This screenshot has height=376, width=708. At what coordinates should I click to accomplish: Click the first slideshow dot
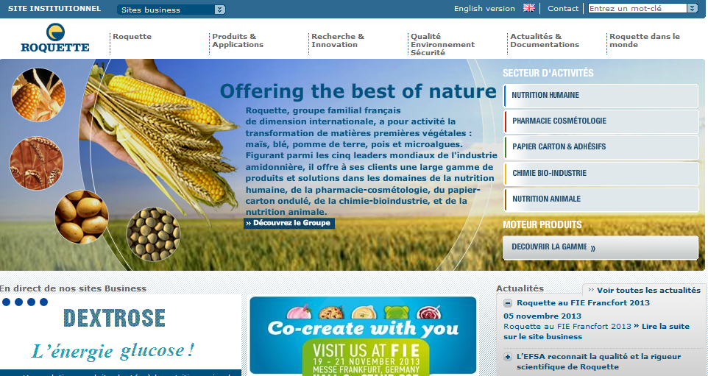pyautogui.click(x=7, y=302)
